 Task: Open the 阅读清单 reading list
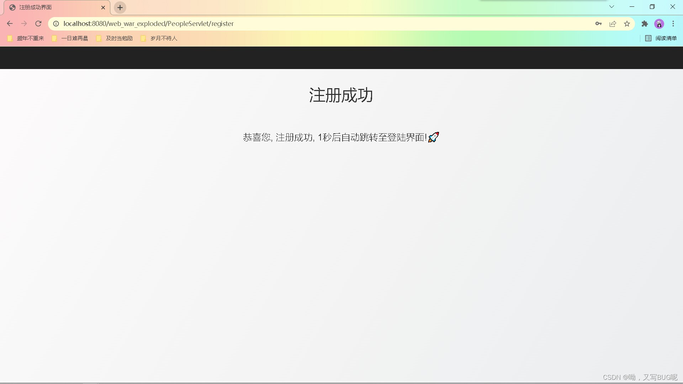tap(661, 38)
